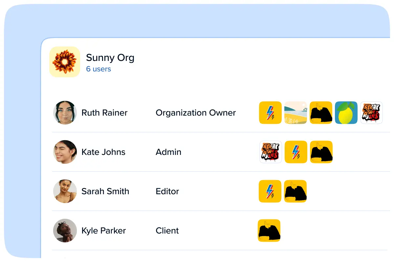Select Break the Rules icon in Ruth's row
394x262 pixels.
coord(371,113)
